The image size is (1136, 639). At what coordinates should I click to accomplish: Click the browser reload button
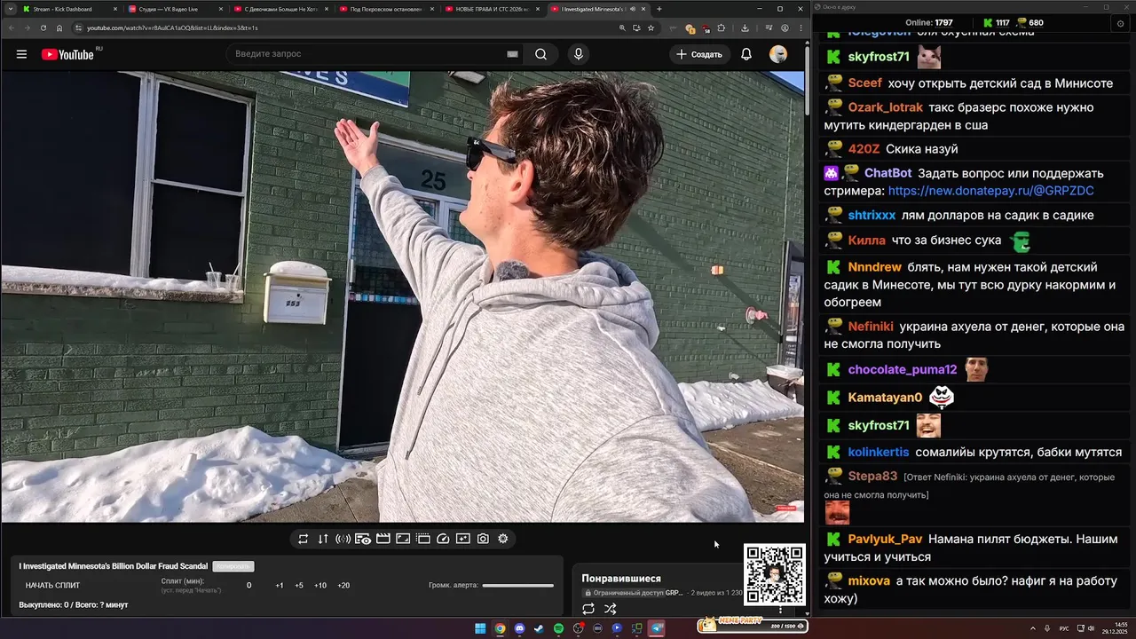(x=43, y=28)
